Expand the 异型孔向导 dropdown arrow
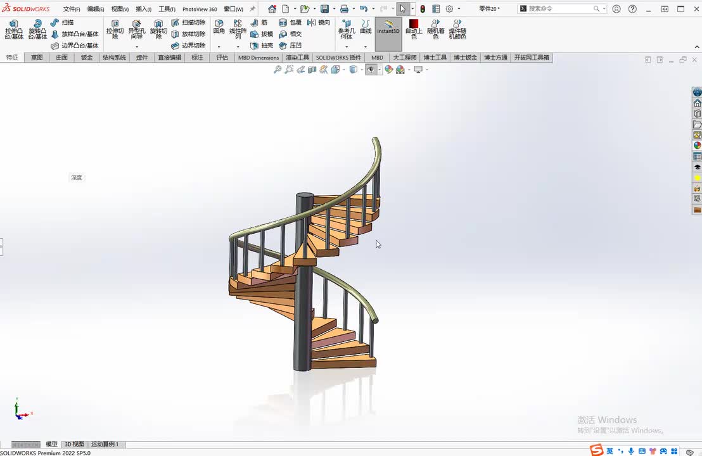The height and width of the screenshot is (456, 702). point(137,46)
